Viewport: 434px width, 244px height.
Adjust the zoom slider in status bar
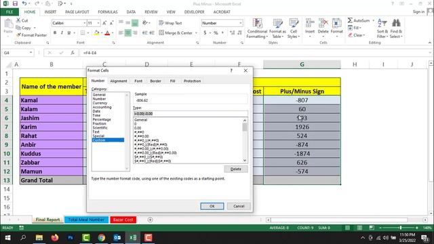coord(401,228)
